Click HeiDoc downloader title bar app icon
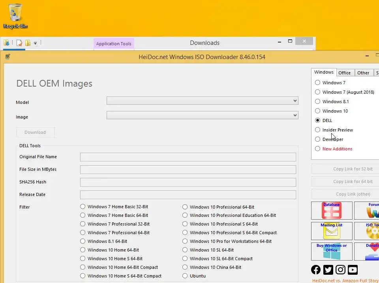 coord(8,57)
